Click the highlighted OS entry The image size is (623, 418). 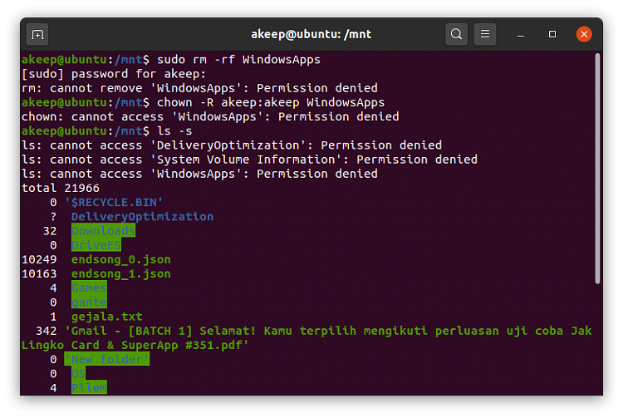(78, 373)
